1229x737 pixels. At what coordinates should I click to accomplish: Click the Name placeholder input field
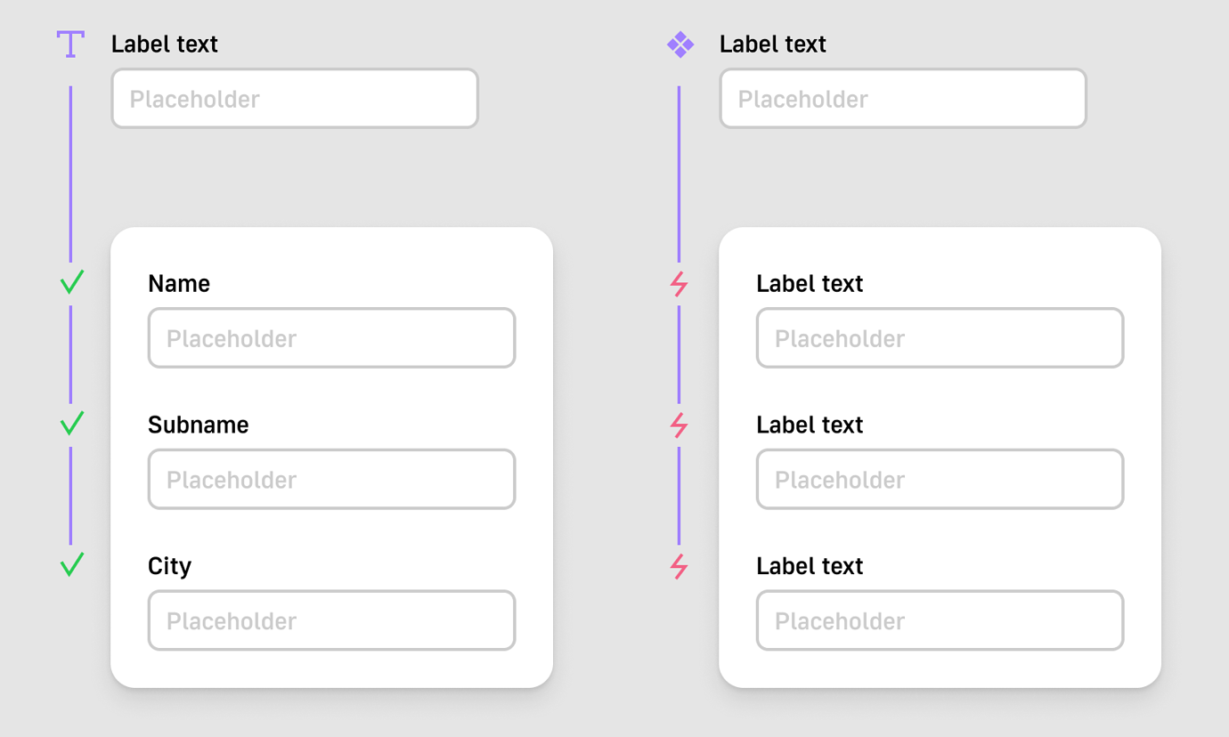[x=331, y=338]
